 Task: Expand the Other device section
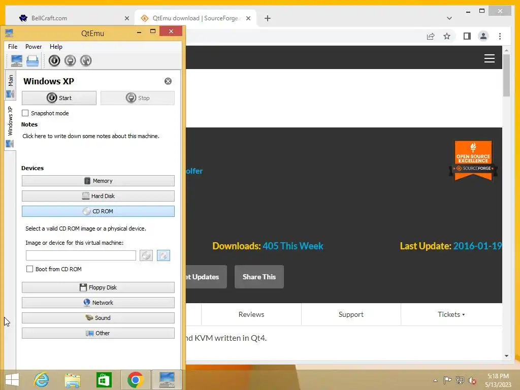98,333
